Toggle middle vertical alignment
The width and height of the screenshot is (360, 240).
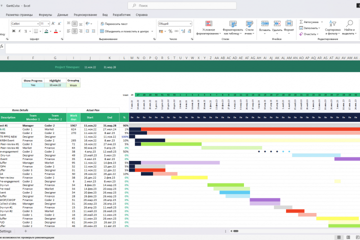tap(74, 23)
